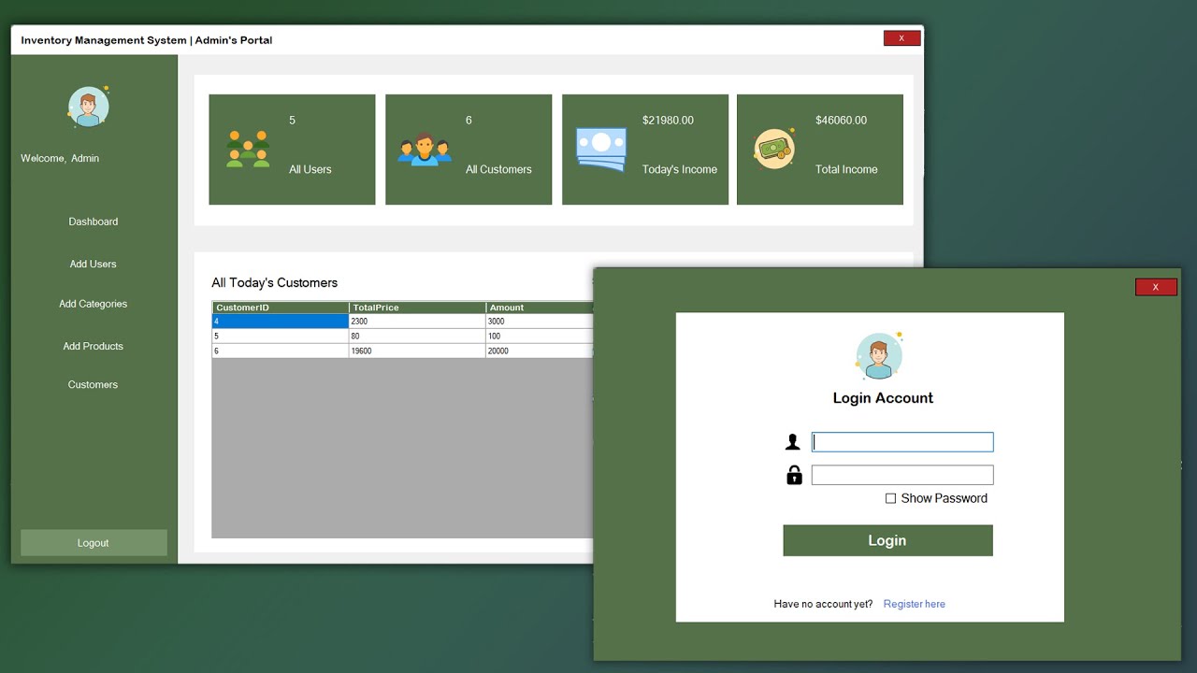Sort by the Amount column header
Viewport: 1197px width, 673px height.
[x=540, y=308]
